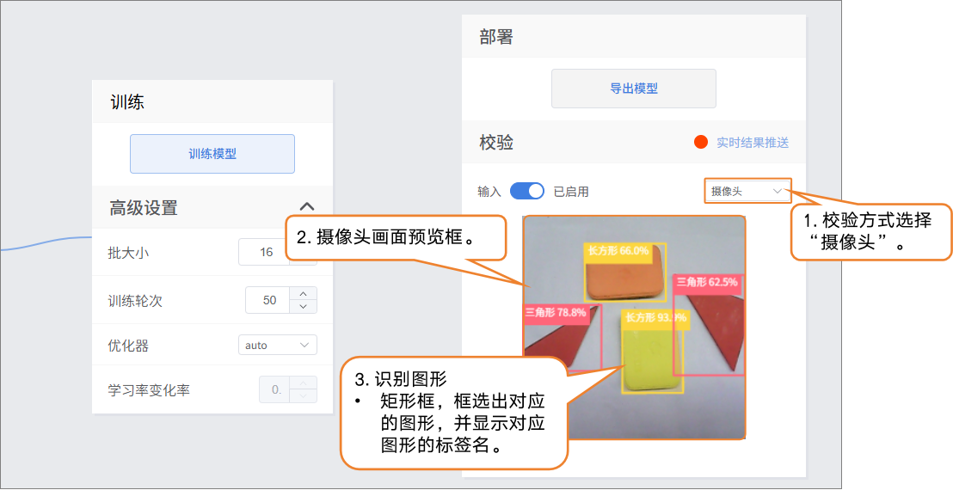Open the 摄像头 input source dropdown
Screen dimensions: 953x490
click(747, 191)
